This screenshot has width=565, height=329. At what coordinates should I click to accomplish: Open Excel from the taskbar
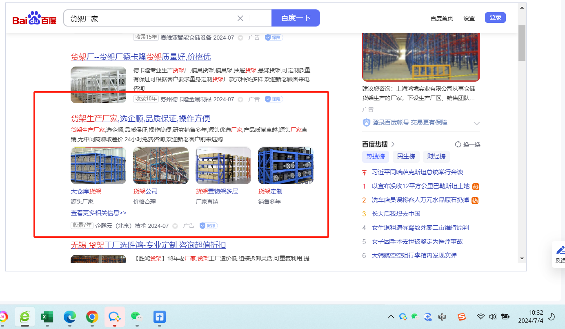click(47, 317)
